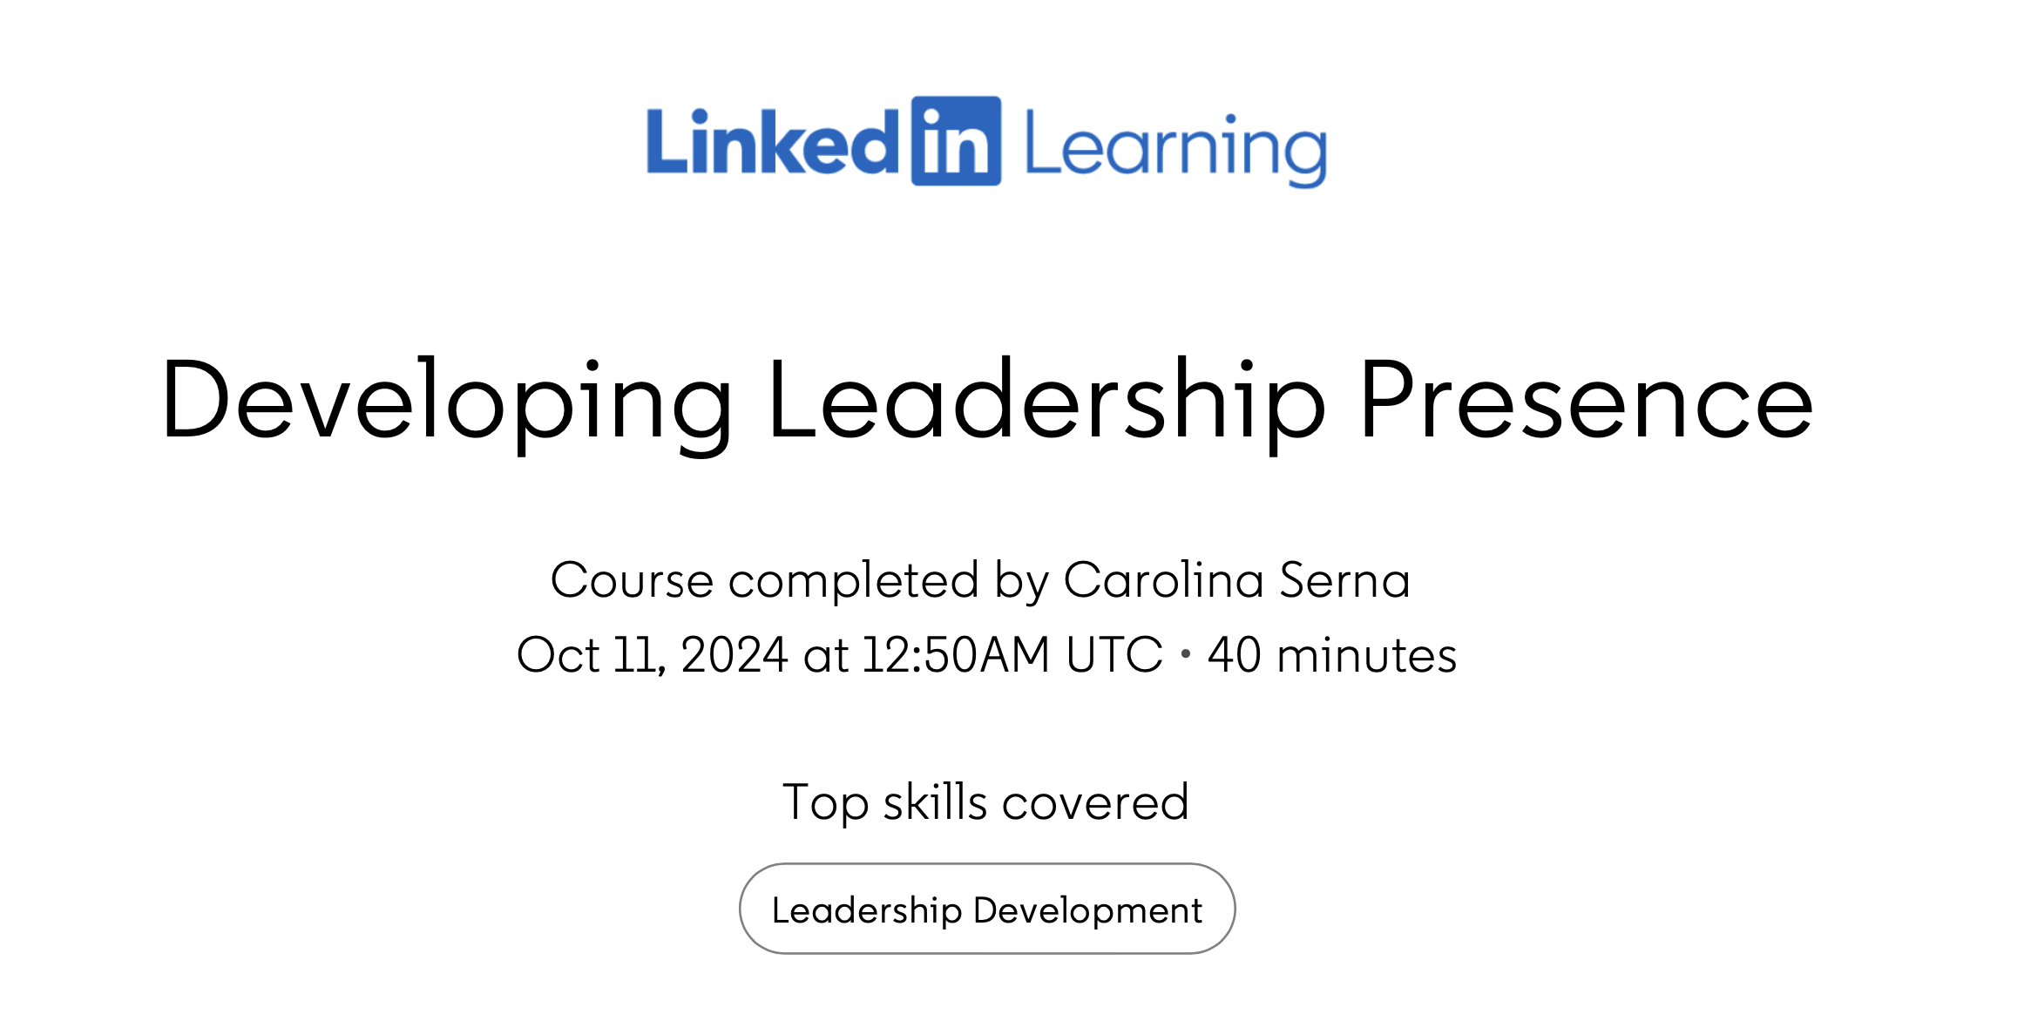2024x1021 pixels.
Task: Click the word 'Serna' in the completion line
Action: point(1344,580)
